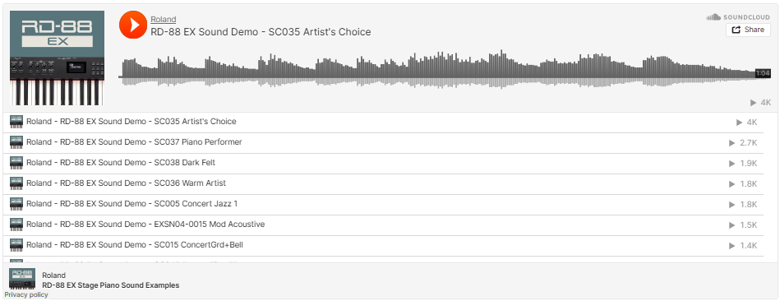This screenshot has width=780, height=301.
Task: Open the Roland artist link
Action: 164,20
